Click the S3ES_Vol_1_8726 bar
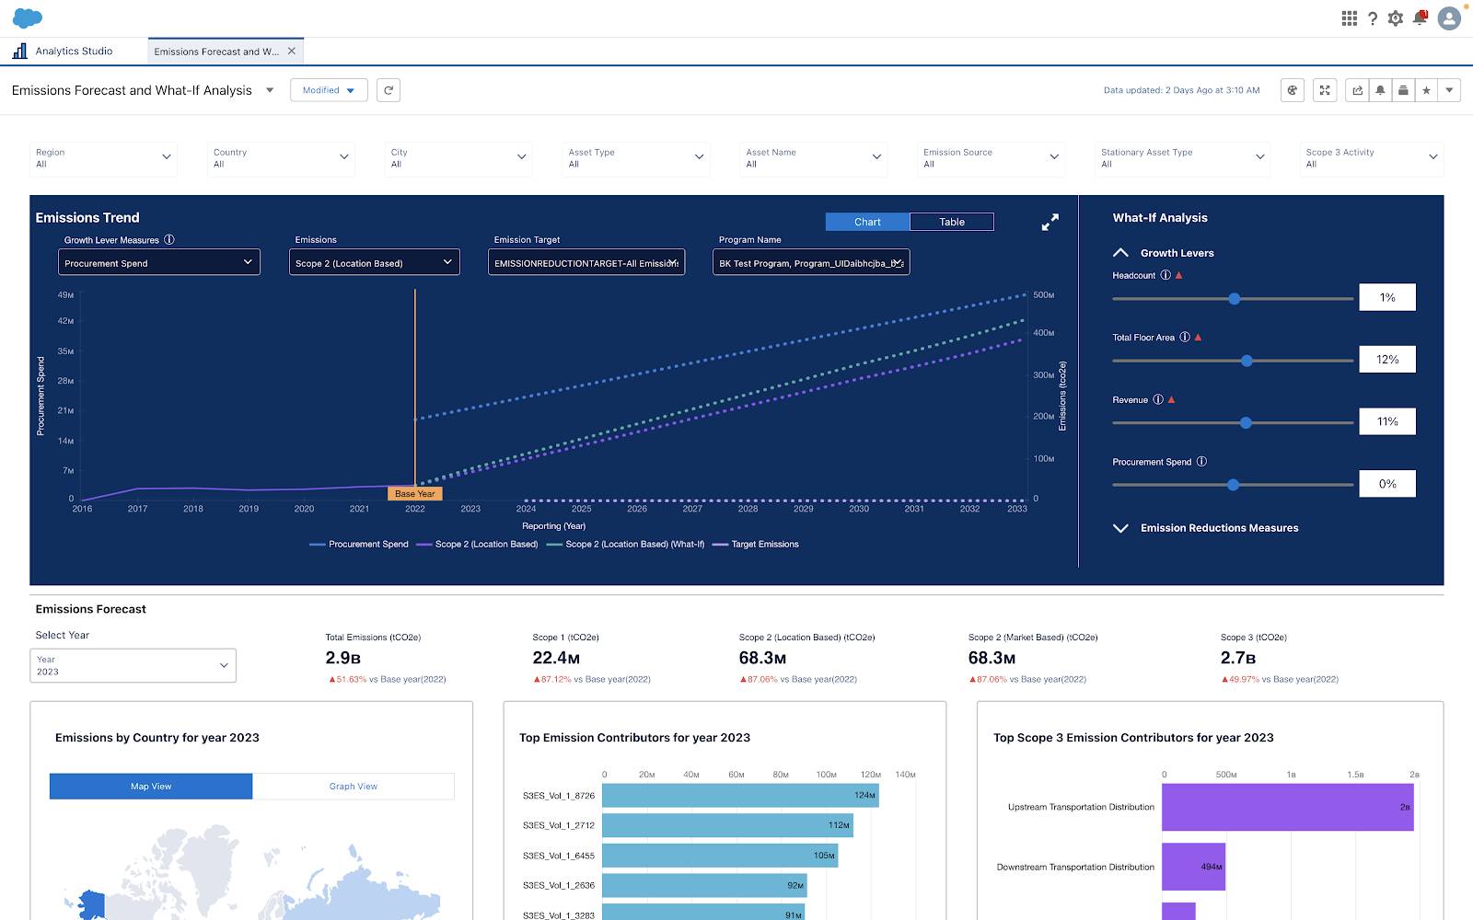Screen dimensions: 1473x920 pos(740,795)
